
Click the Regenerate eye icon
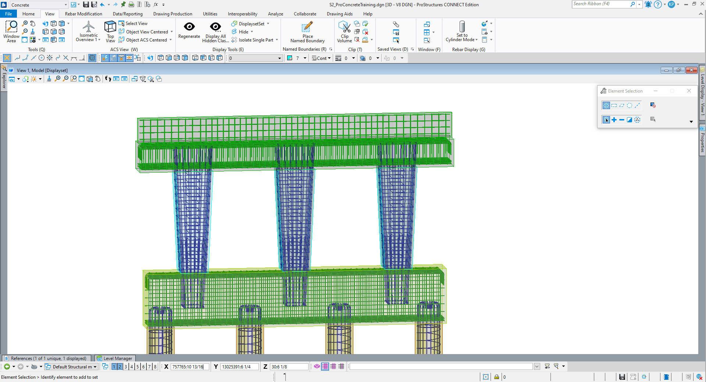189,27
